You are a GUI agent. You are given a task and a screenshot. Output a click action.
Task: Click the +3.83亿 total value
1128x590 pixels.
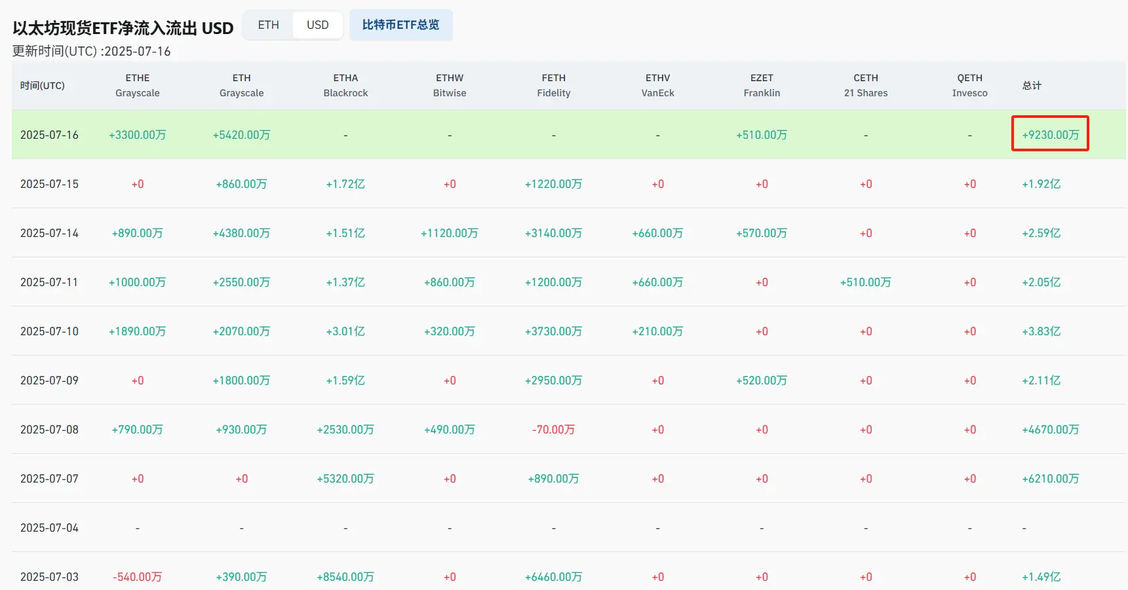click(1041, 331)
